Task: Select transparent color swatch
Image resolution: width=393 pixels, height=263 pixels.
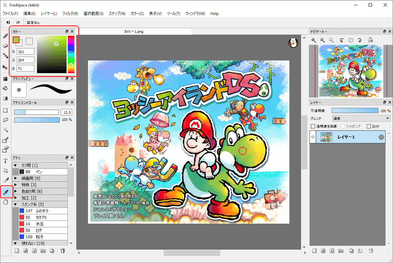Action: (x=29, y=41)
